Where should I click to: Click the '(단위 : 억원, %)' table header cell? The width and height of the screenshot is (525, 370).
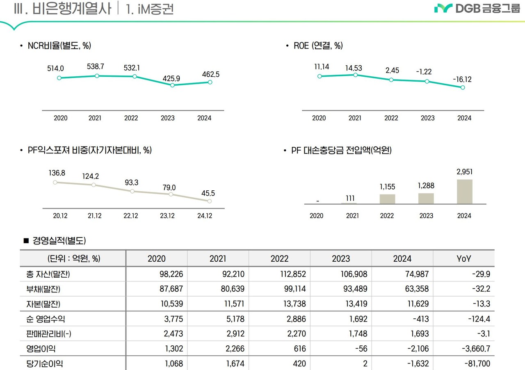(73, 258)
